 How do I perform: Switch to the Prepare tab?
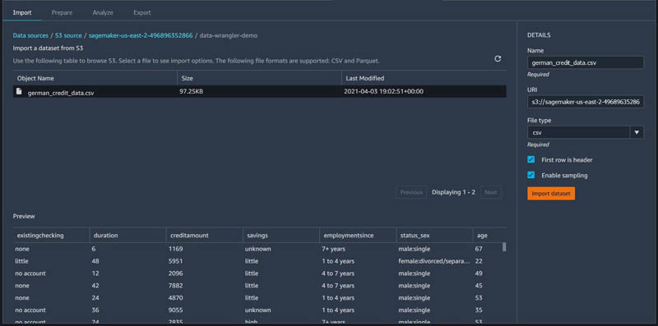(63, 12)
